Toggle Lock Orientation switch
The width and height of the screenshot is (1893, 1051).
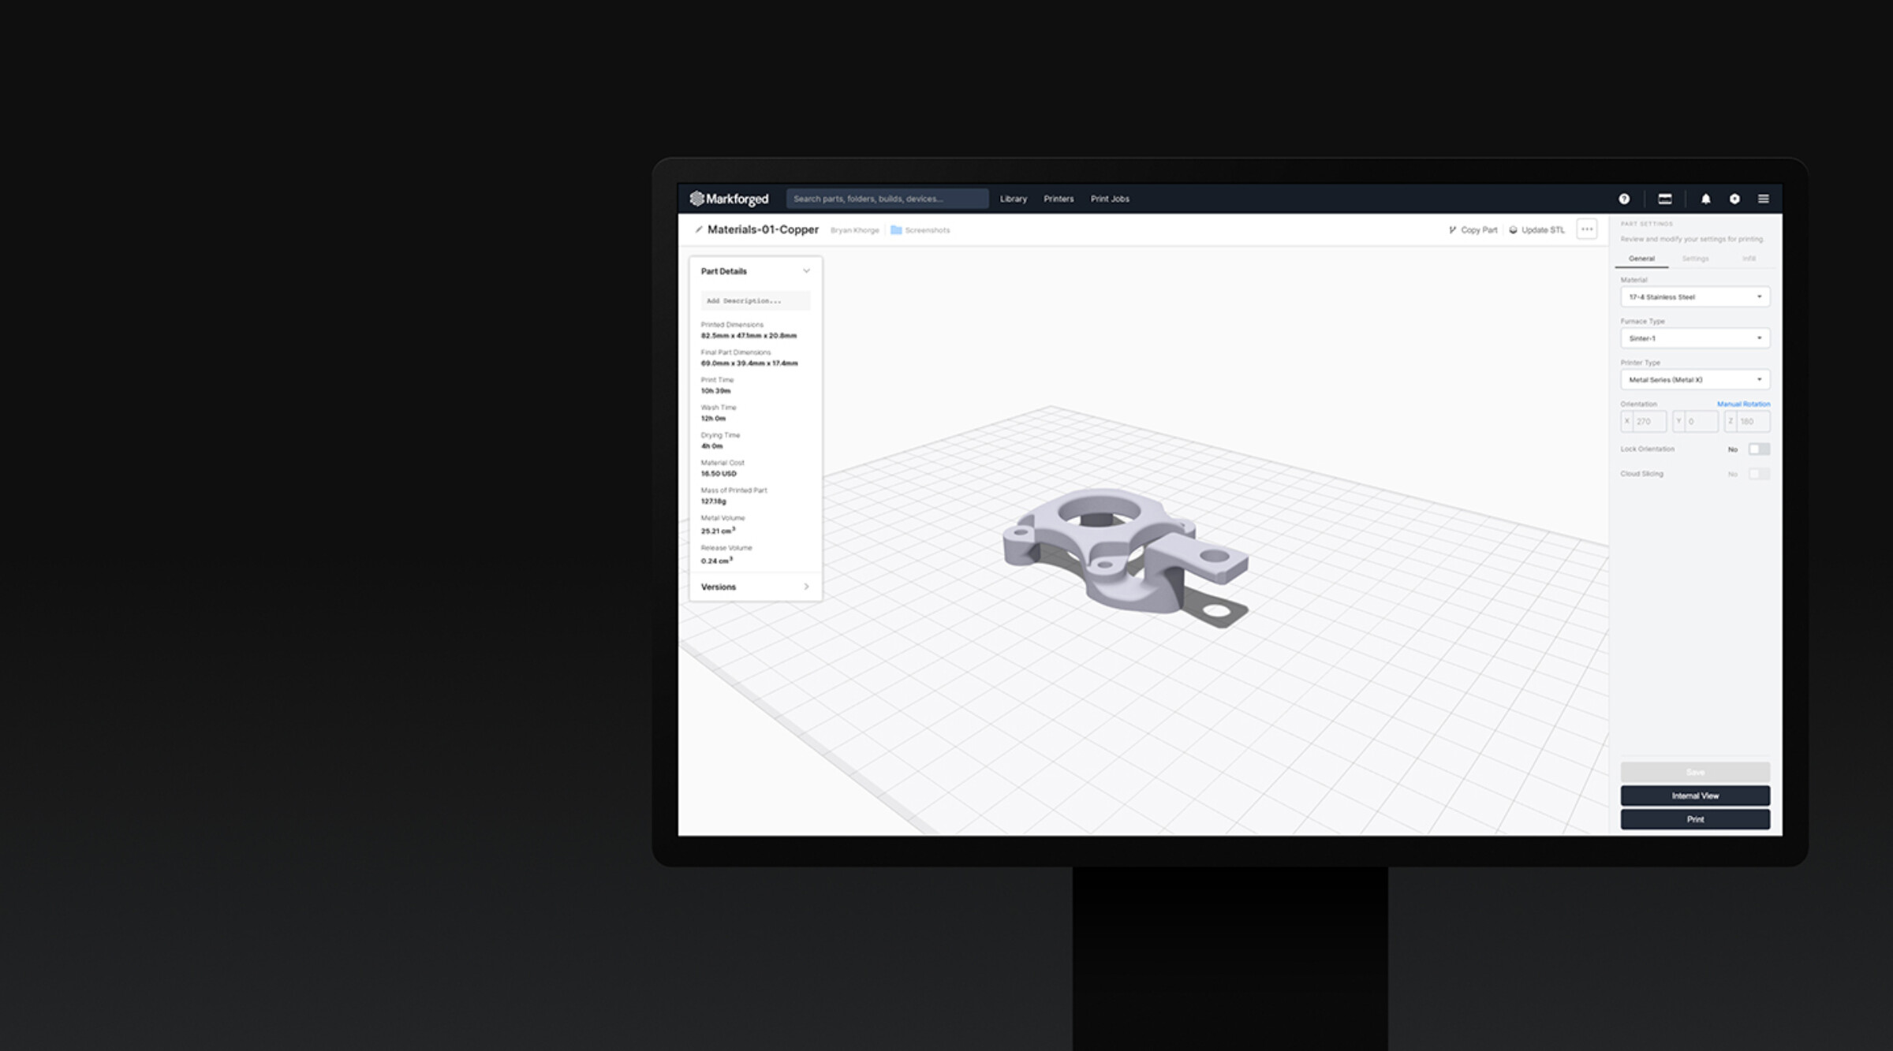click(x=1760, y=448)
